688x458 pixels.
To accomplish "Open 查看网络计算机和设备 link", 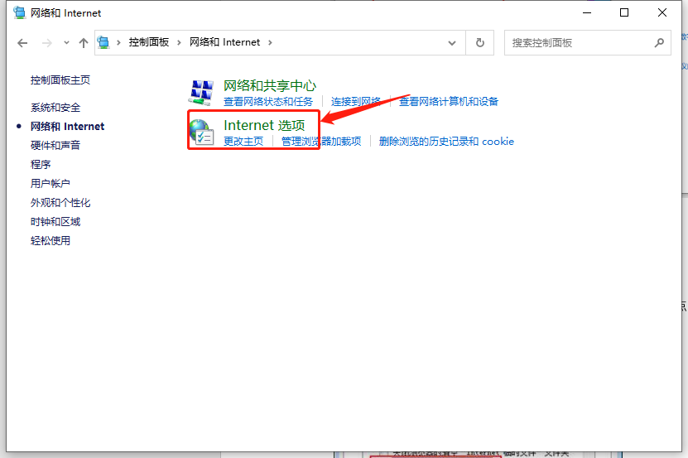I will coord(449,101).
